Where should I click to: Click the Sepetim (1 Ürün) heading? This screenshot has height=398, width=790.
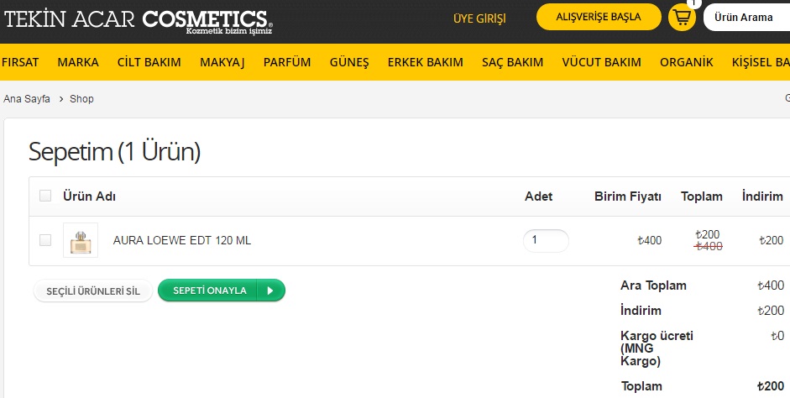pyautogui.click(x=114, y=151)
